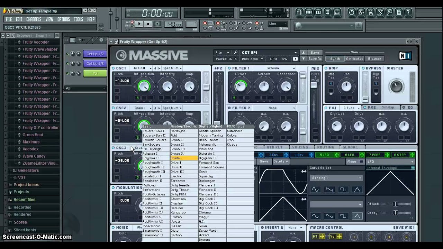The image size is (443, 249).
Task: Toggle BYPASS power button
Action: coord(363,68)
